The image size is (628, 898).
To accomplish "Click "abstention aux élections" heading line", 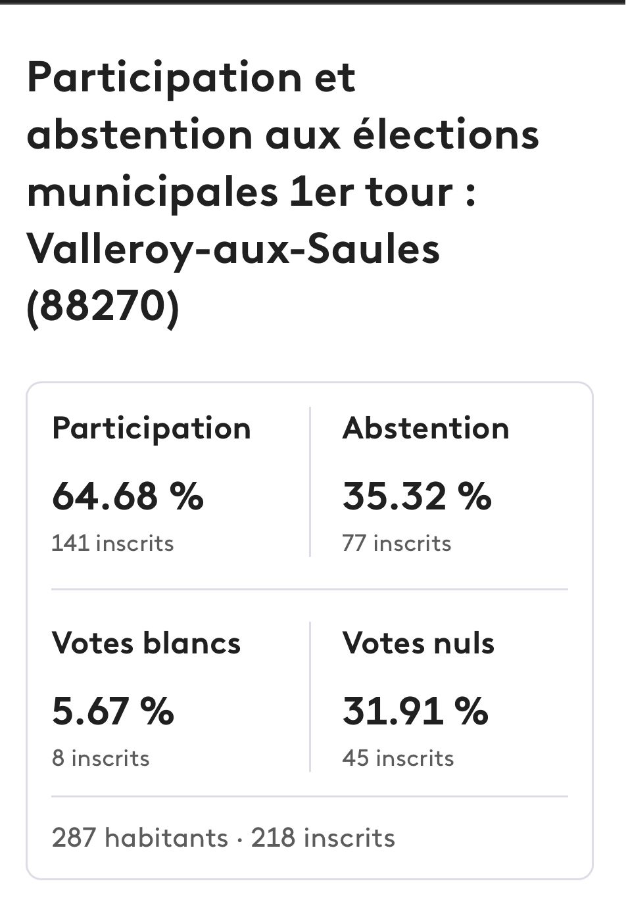I will click(283, 135).
